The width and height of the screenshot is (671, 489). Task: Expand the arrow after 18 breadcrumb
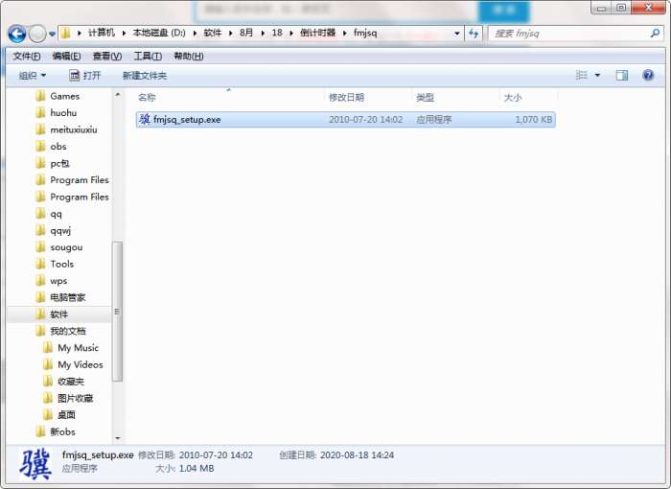291,33
